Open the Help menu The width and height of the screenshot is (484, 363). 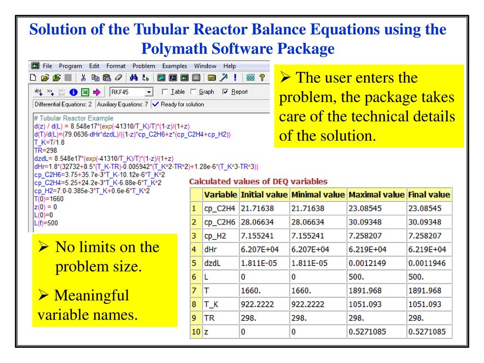[x=230, y=66]
